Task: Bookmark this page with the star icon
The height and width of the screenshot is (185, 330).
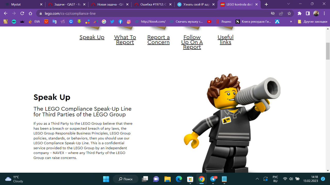Action: [289, 13]
